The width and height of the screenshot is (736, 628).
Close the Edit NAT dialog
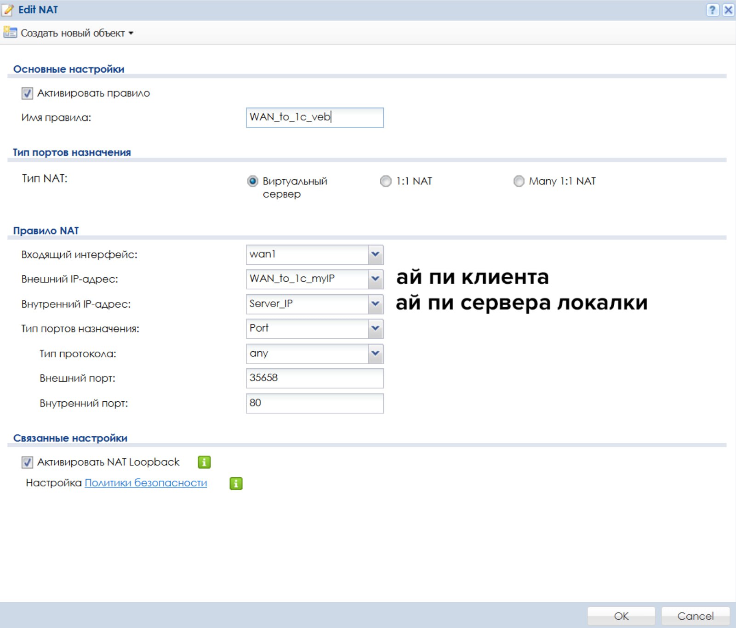coord(728,10)
